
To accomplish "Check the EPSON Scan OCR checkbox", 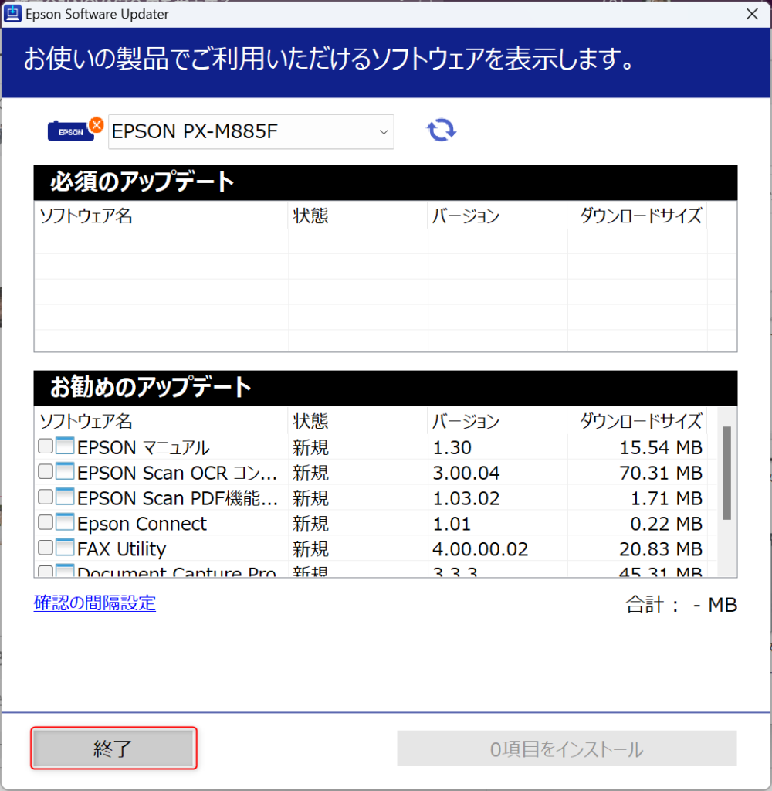I will 46,471.
